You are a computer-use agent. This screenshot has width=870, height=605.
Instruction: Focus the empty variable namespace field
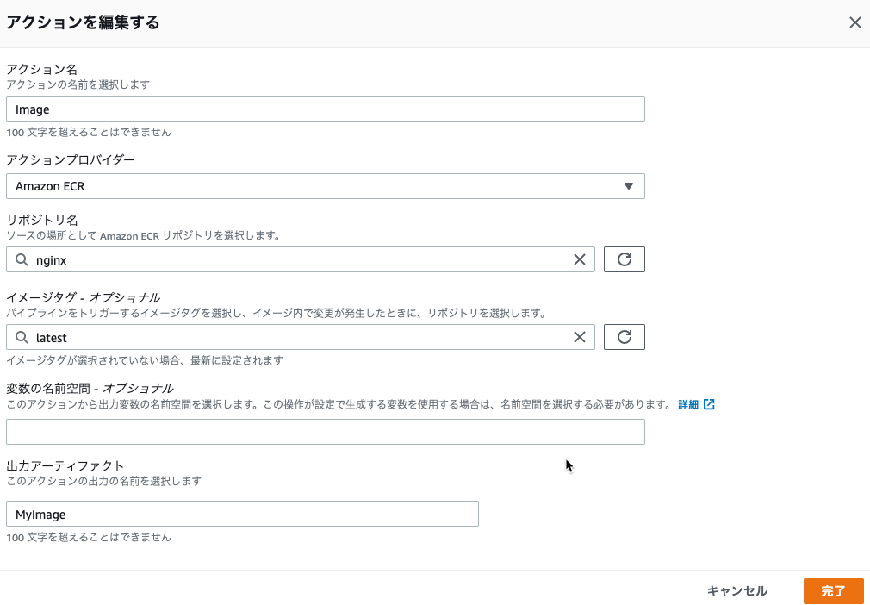tap(325, 432)
